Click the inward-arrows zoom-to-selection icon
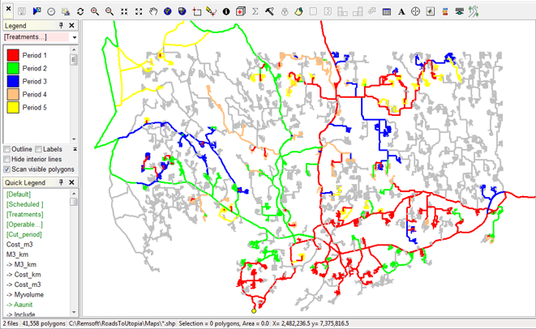The image size is (536, 329). (124, 11)
